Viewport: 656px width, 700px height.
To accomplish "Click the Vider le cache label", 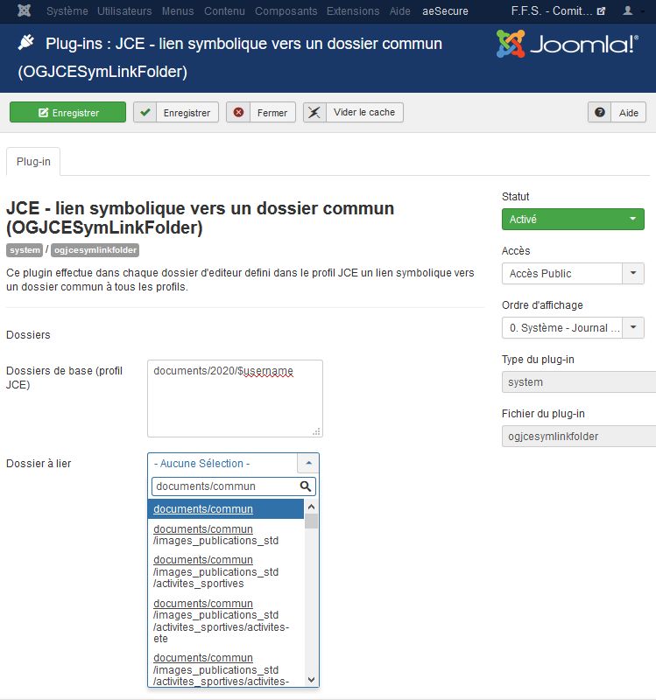I will (x=364, y=113).
